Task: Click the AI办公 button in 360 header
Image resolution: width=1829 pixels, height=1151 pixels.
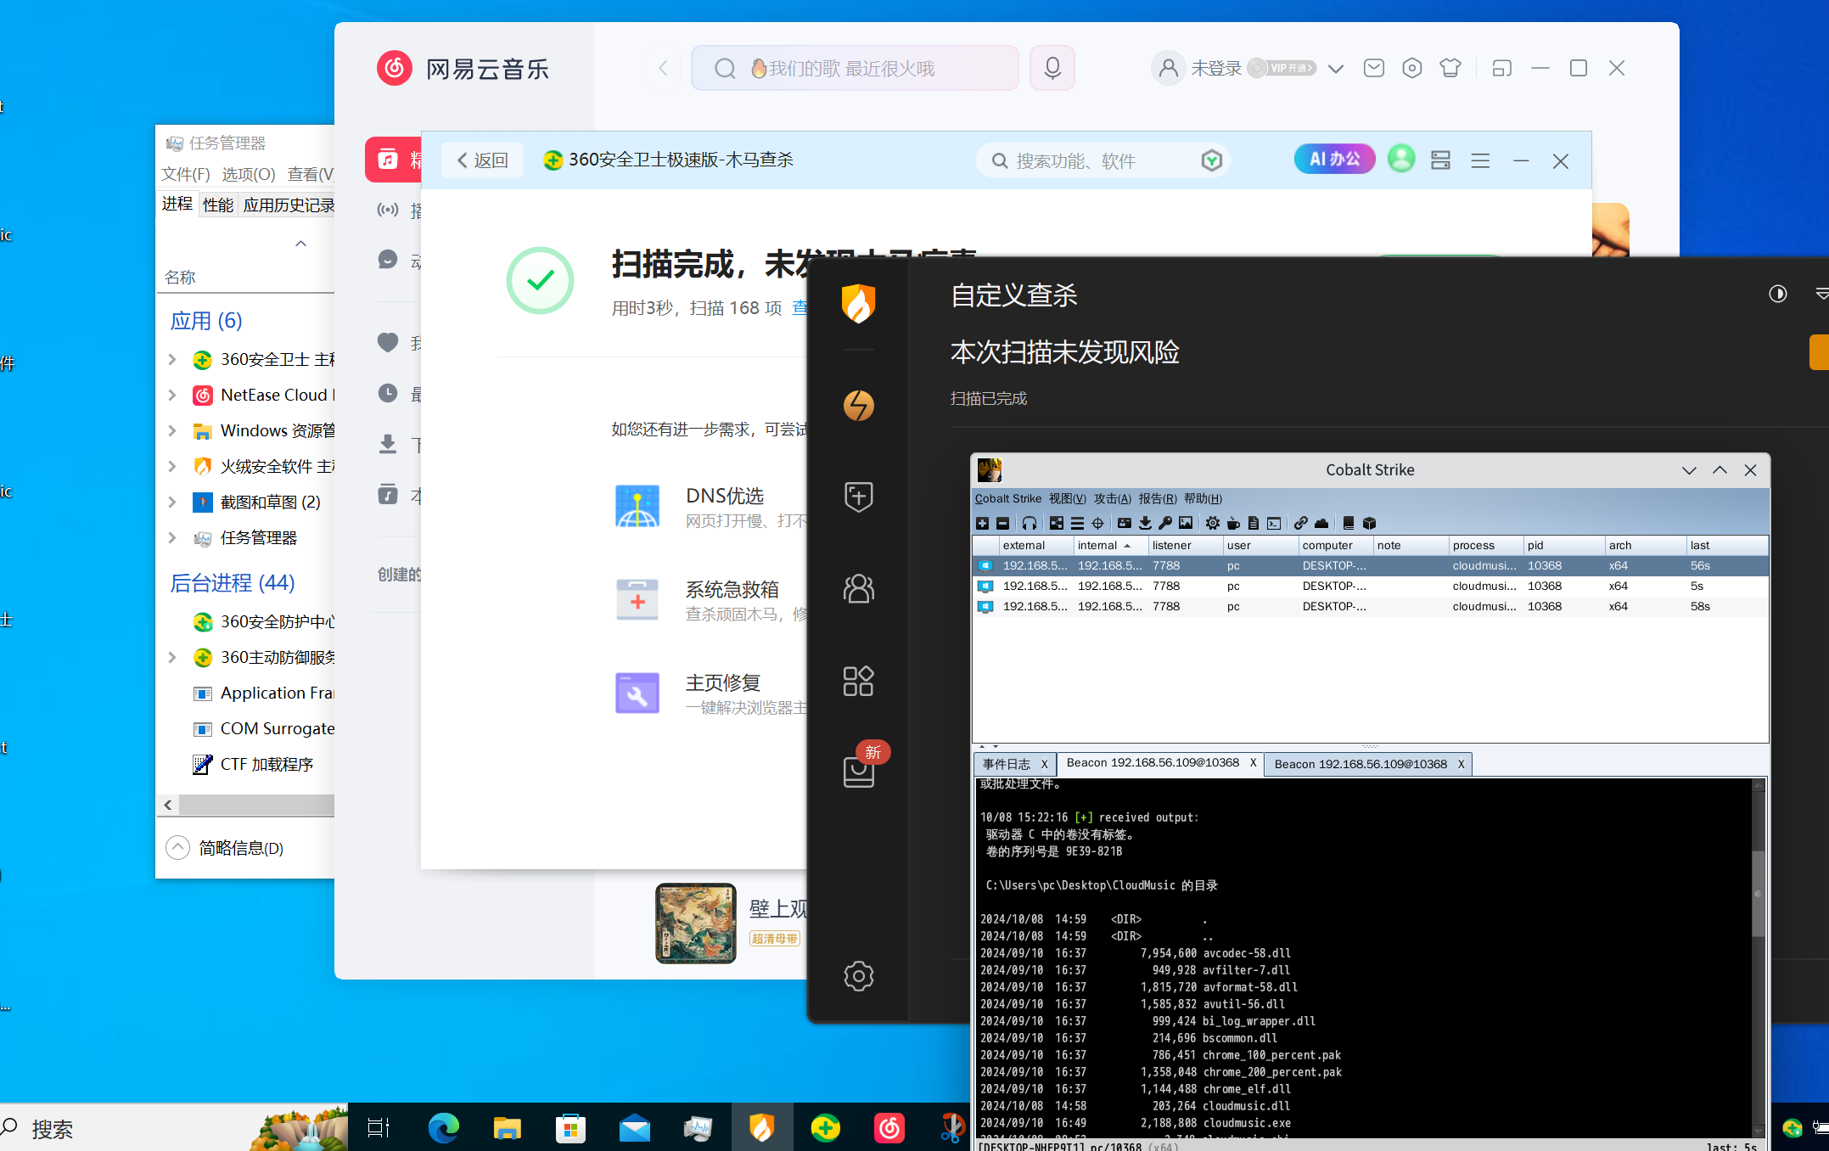Action: tap(1334, 159)
